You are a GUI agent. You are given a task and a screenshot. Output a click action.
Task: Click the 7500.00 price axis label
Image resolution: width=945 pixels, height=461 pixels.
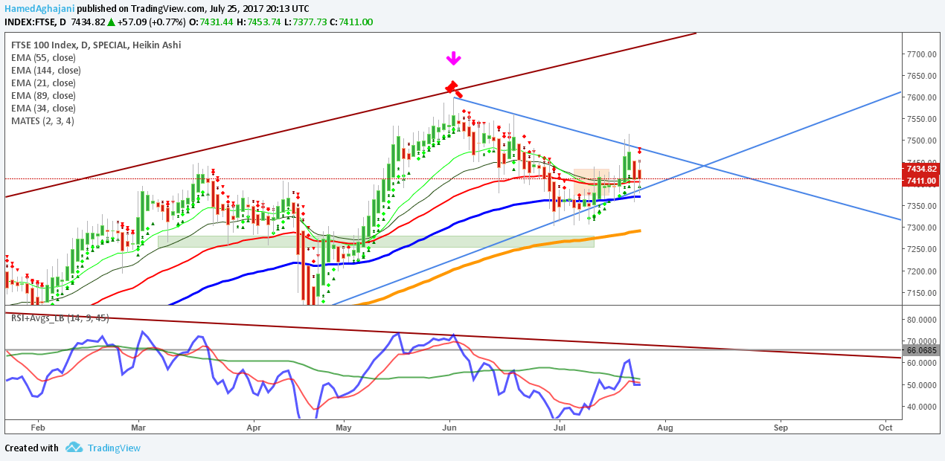[x=921, y=141]
